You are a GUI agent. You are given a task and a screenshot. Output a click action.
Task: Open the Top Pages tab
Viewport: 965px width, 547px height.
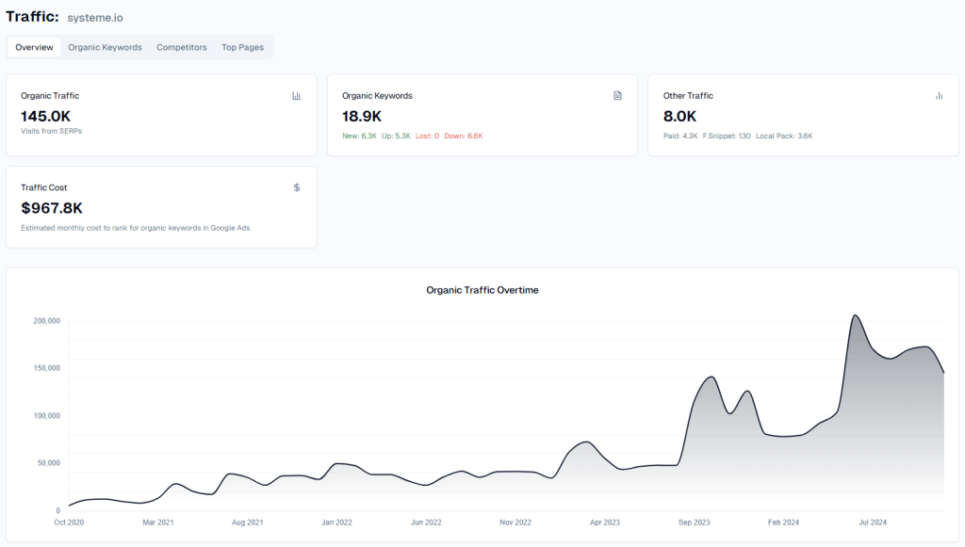tap(242, 47)
